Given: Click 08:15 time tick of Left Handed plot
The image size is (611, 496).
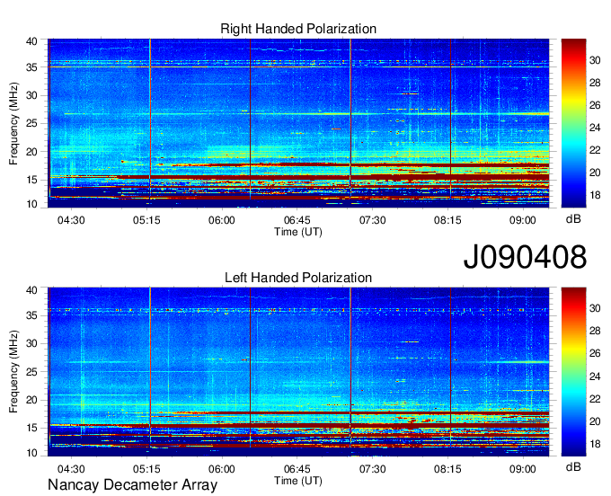Looking at the screenshot, I should pos(447,469).
